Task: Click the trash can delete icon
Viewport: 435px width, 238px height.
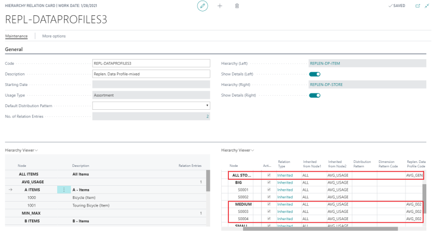Action: pyautogui.click(x=237, y=6)
